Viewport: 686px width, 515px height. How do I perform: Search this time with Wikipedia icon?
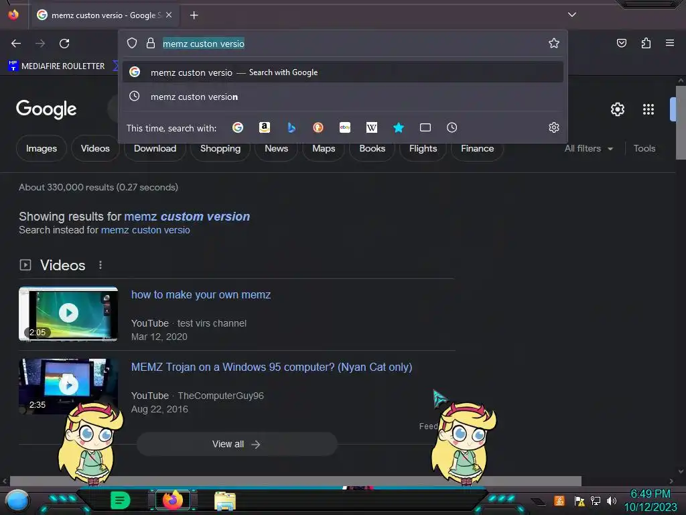pyautogui.click(x=371, y=127)
